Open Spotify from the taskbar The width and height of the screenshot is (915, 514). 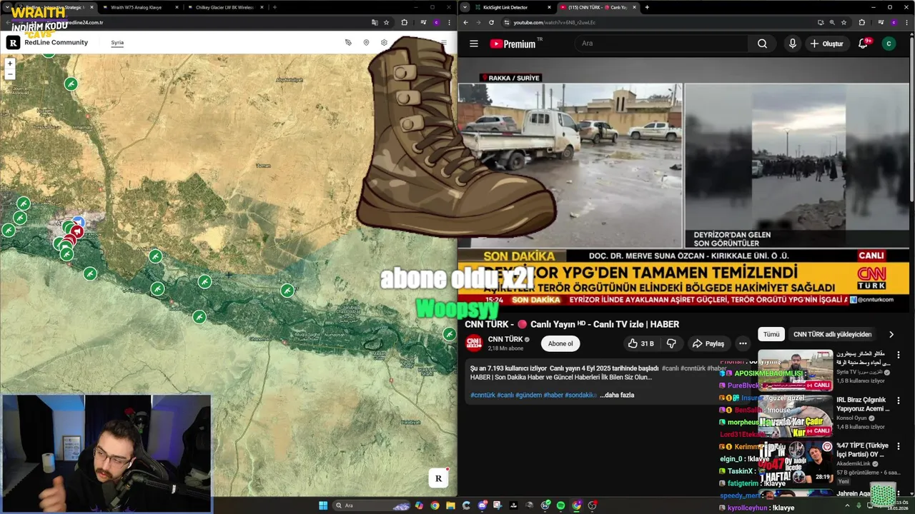click(x=560, y=505)
